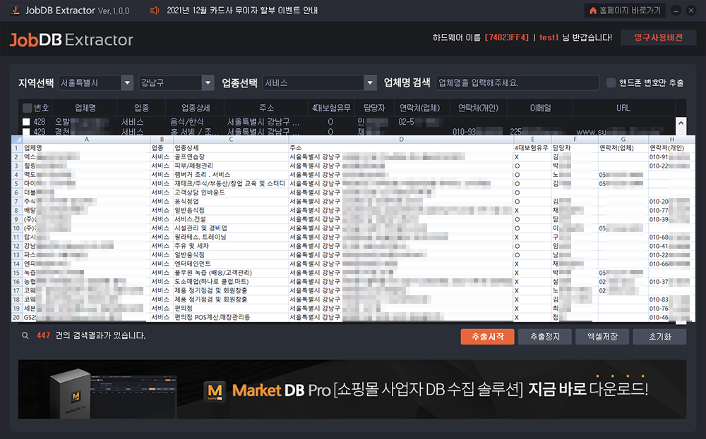Reset using the 초기화 button
This screenshot has height=439, width=706.
click(659, 337)
